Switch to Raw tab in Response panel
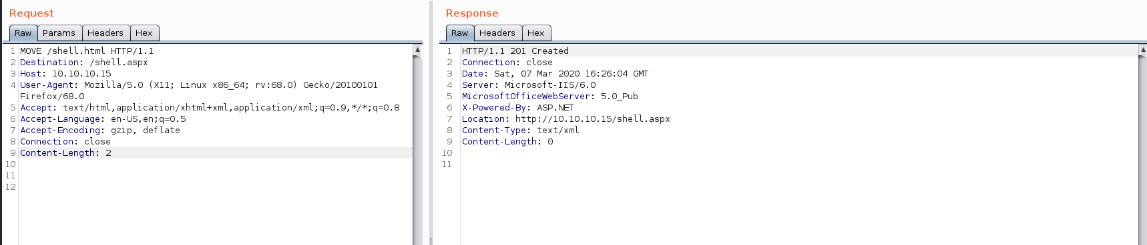 click(459, 33)
